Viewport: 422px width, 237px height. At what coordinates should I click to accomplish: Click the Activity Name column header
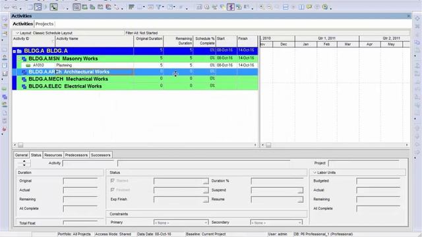94,41
